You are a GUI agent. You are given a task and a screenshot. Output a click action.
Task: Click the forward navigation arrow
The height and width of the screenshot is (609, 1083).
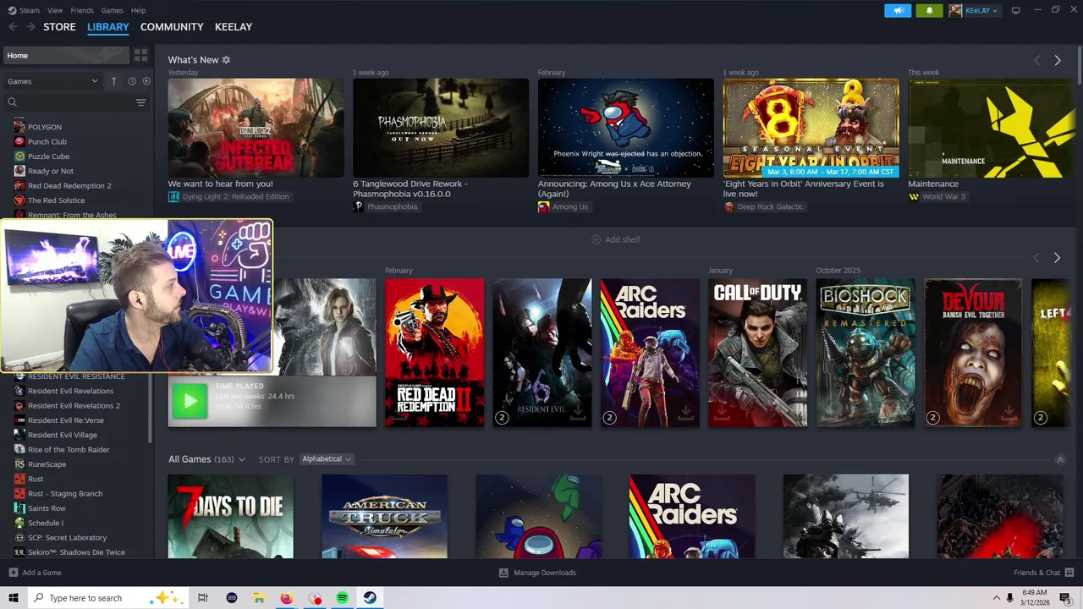tap(30, 27)
